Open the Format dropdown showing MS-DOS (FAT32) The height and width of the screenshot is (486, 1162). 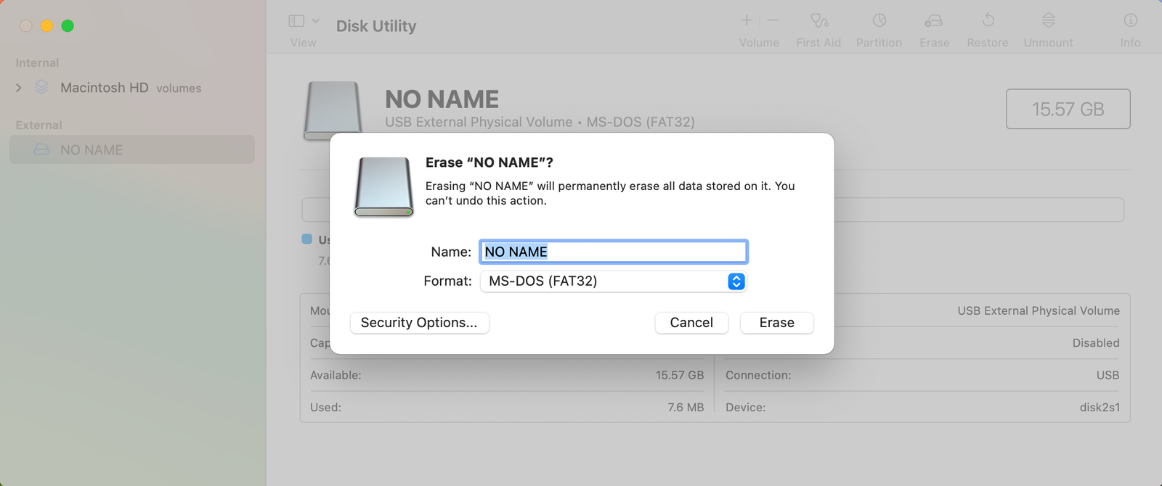[x=614, y=281]
